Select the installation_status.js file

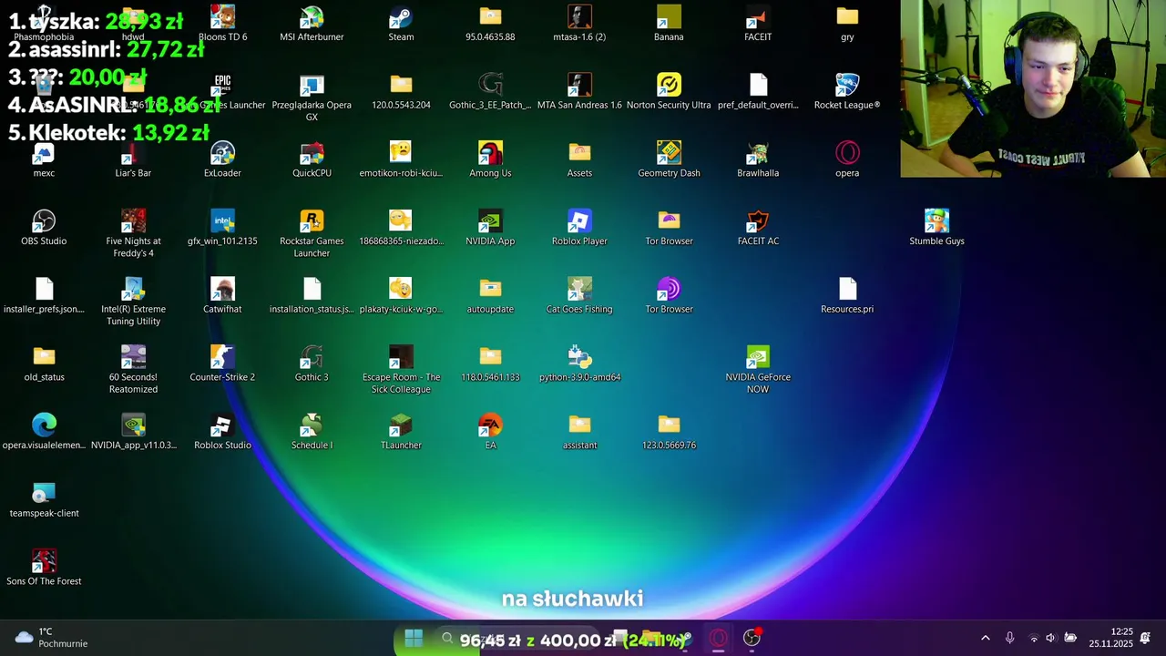[312, 296]
